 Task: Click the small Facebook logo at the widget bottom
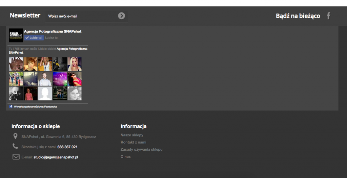coord(11,106)
